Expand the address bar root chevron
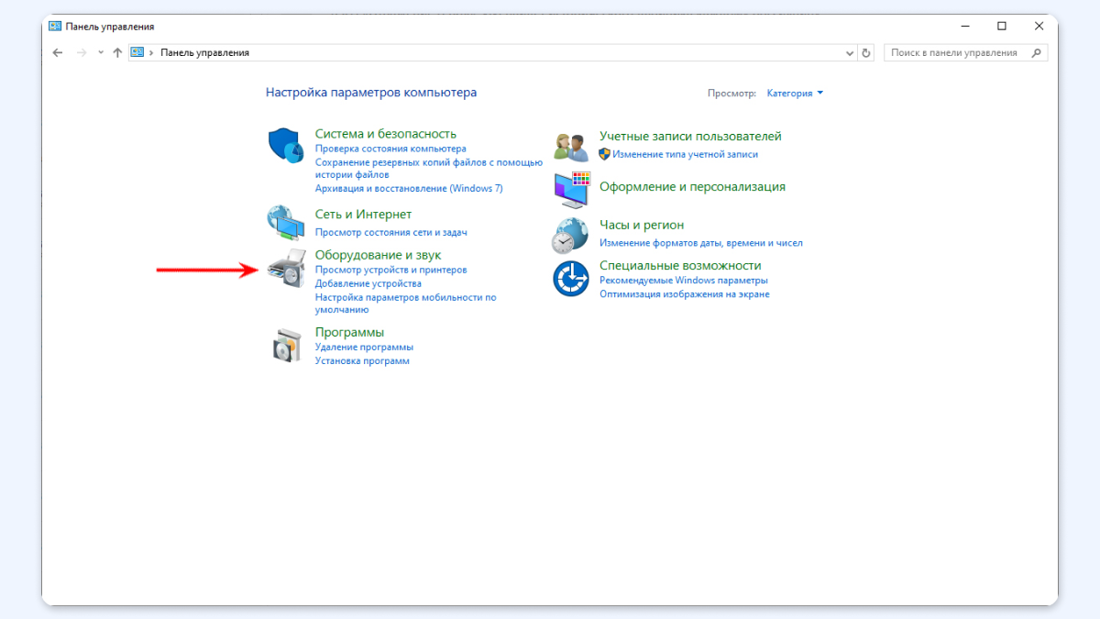 coord(151,53)
